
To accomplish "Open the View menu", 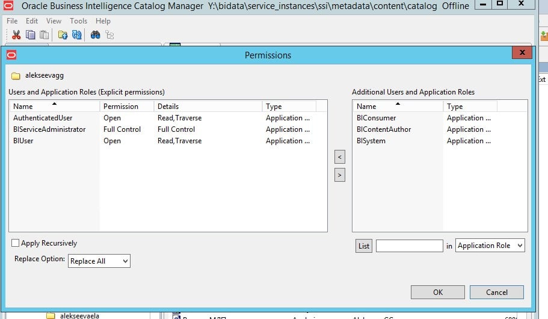I will (54, 21).
